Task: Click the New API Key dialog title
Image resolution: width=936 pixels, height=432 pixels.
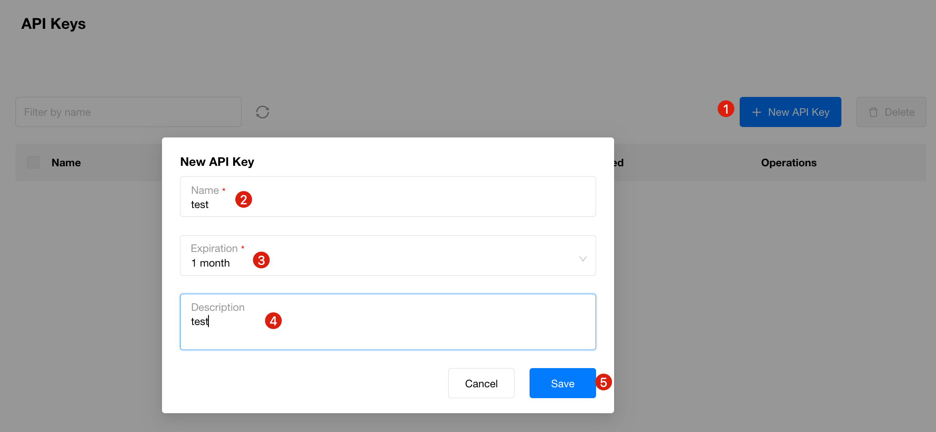Action: 217,162
